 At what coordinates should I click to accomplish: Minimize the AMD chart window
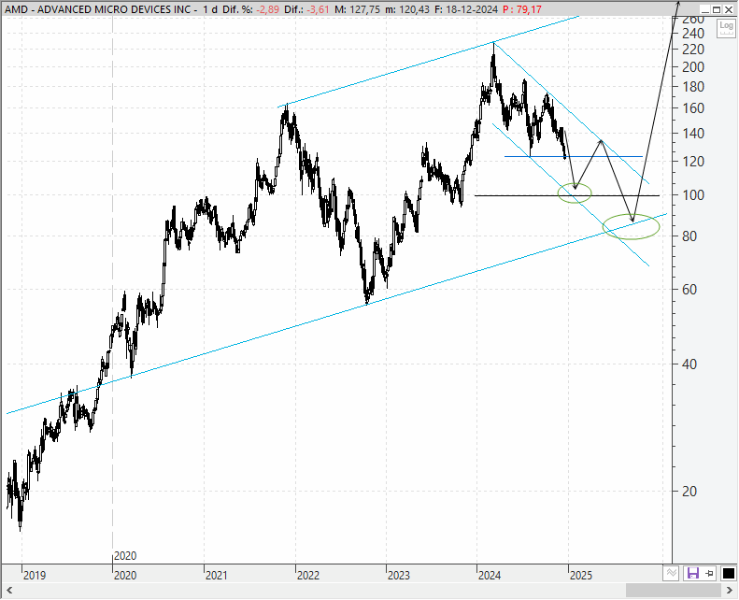(x=705, y=9)
